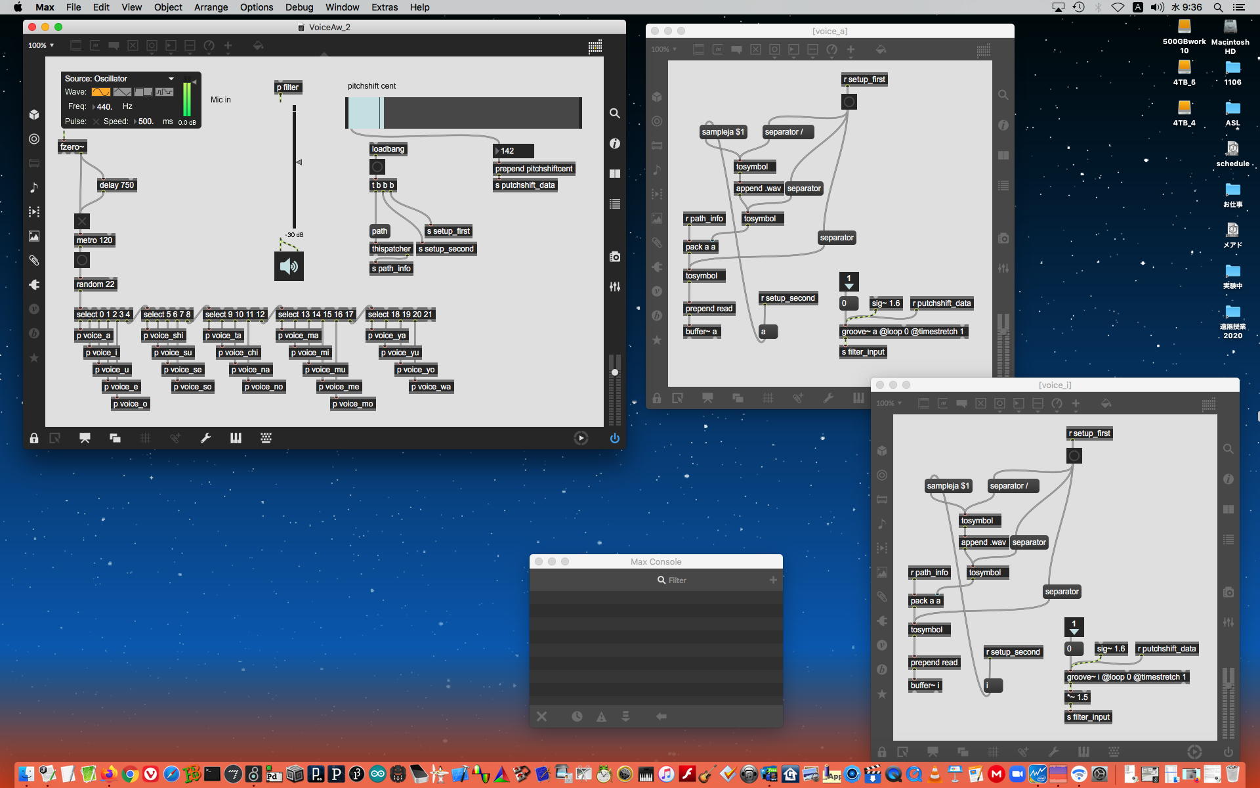This screenshot has height=788, width=1260.
Task: Toggle the grid icon in bottom toolbar
Action: click(145, 438)
